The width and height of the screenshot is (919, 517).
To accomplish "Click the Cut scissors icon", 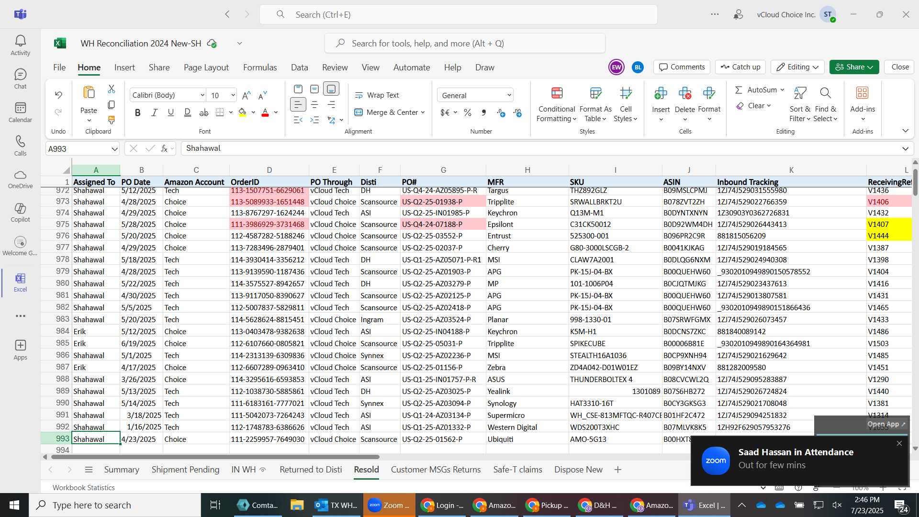I will point(112,89).
